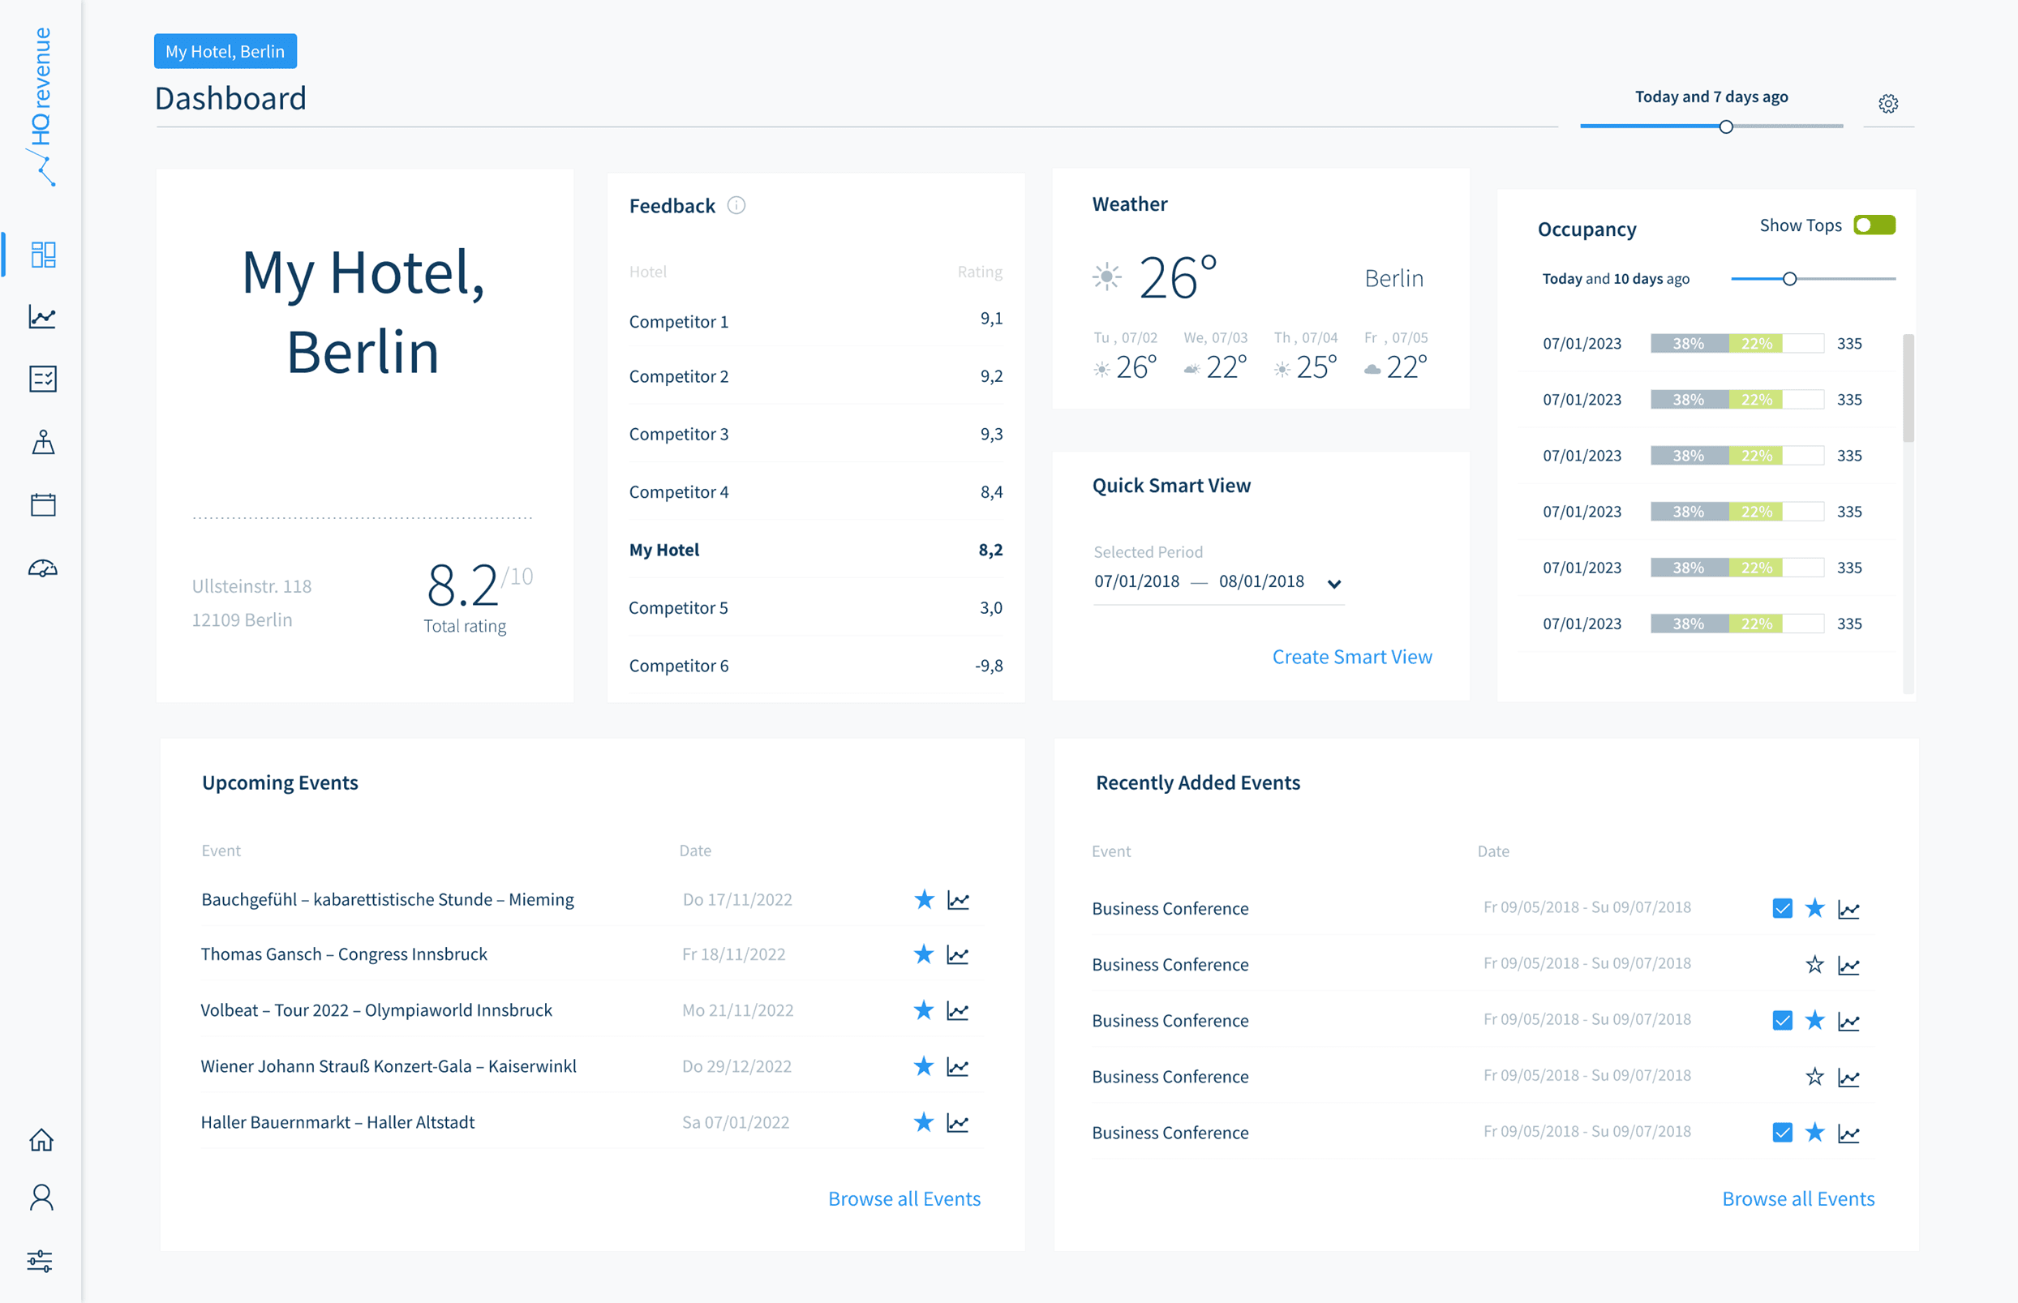Click the map pin icon in the sidebar
Viewport: 2018px width, 1303px height.
(41, 443)
